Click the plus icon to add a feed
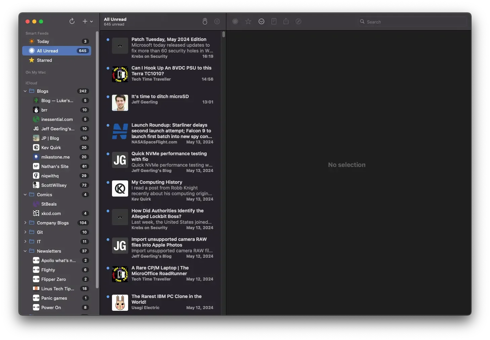Image resolution: width=490 pixels, height=340 pixels. [x=85, y=21]
